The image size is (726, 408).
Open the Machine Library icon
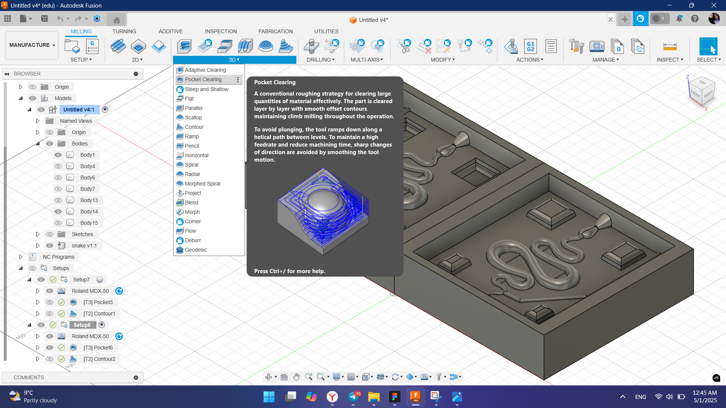click(597, 46)
